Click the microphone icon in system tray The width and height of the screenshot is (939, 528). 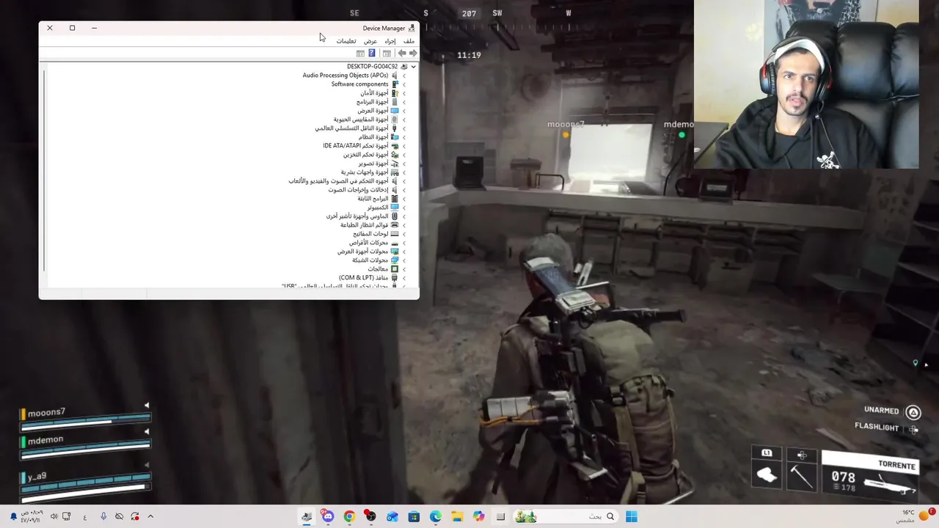pos(103,516)
